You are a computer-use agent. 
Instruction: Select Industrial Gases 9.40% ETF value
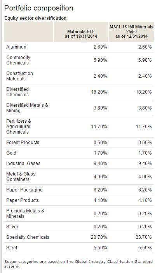coord(100,163)
